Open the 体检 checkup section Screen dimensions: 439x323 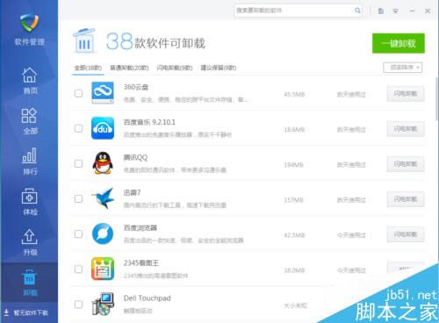[x=30, y=202]
